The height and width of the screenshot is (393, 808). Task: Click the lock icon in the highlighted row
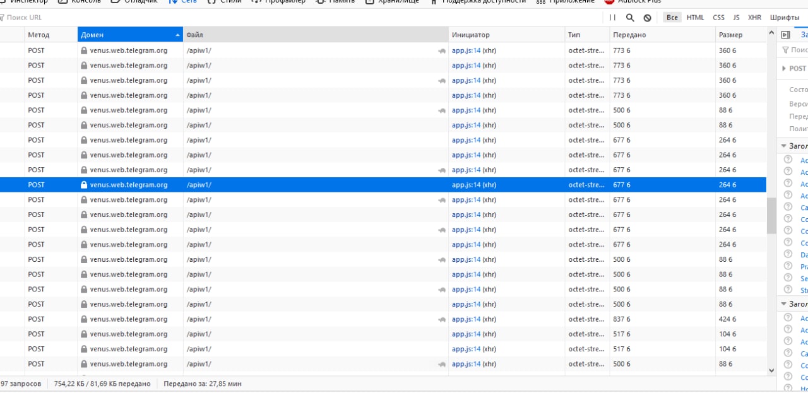point(83,185)
